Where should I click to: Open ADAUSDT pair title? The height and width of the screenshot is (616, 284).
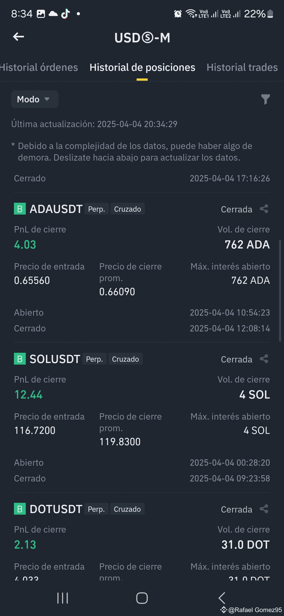[x=56, y=209]
